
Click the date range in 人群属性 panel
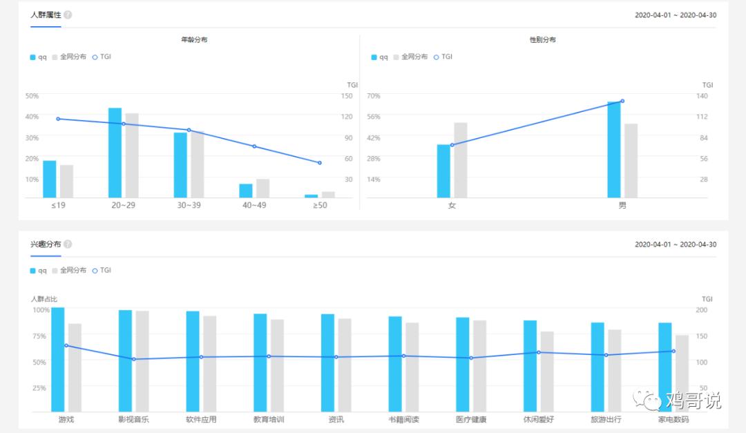676,15
